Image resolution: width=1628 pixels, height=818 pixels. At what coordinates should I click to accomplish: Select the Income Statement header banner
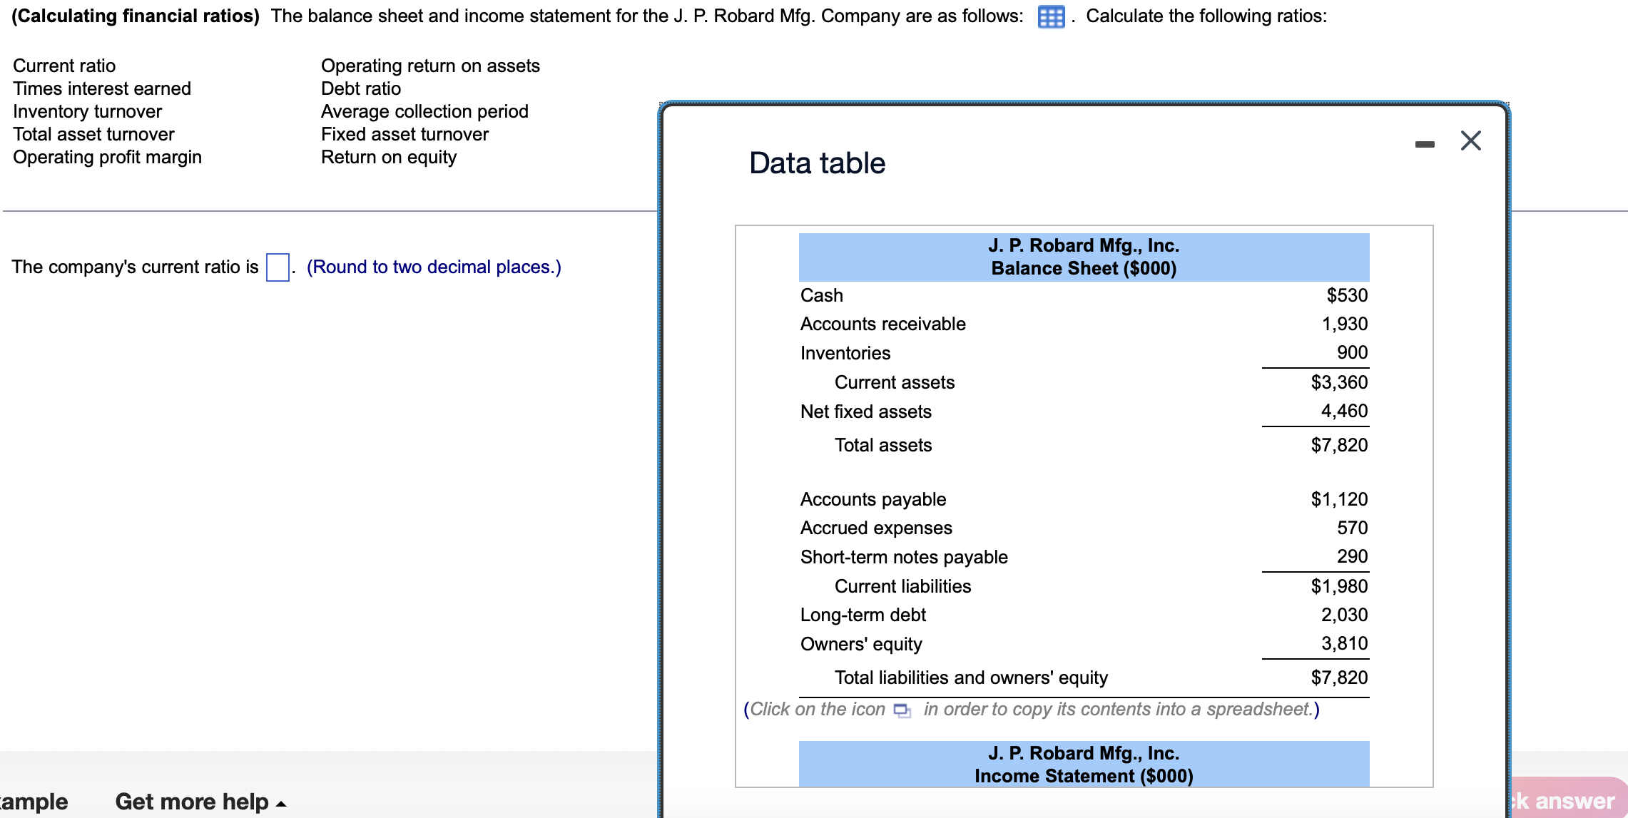[x=1083, y=764]
